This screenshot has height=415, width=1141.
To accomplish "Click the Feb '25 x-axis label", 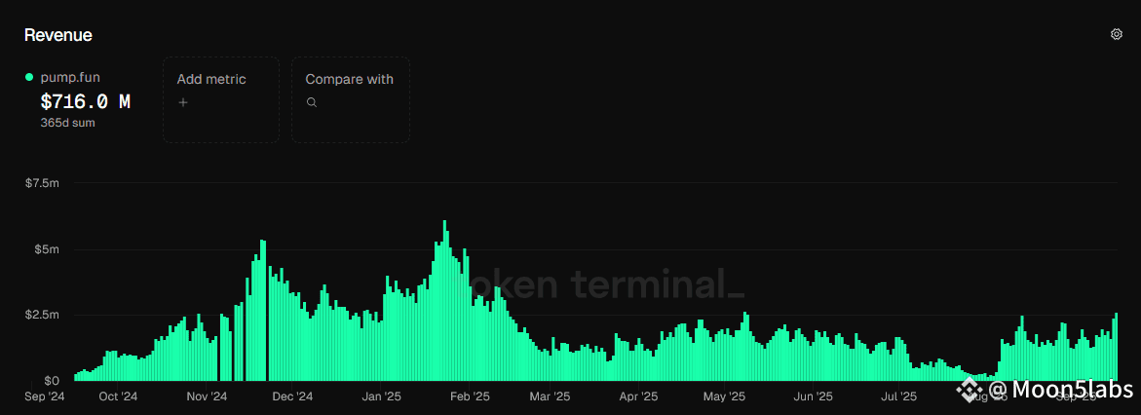I will pyautogui.click(x=472, y=396).
